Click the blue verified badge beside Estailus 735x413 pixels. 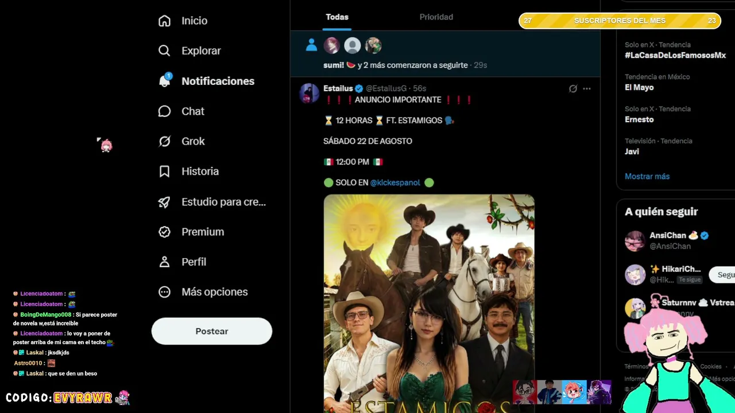pyautogui.click(x=359, y=88)
